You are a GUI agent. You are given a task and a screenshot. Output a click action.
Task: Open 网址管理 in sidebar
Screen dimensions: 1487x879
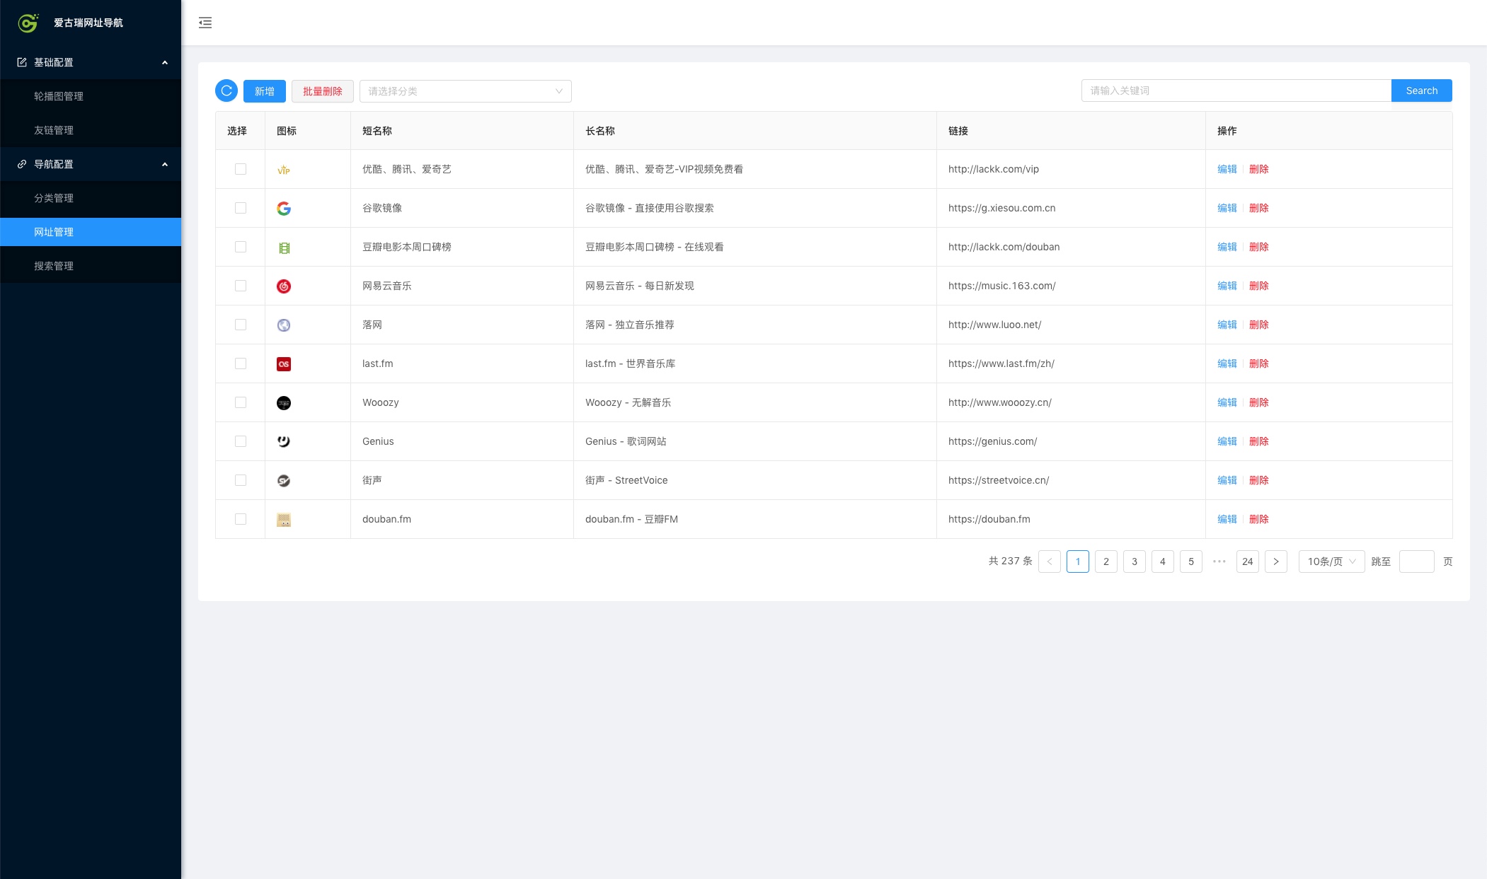pos(91,232)
